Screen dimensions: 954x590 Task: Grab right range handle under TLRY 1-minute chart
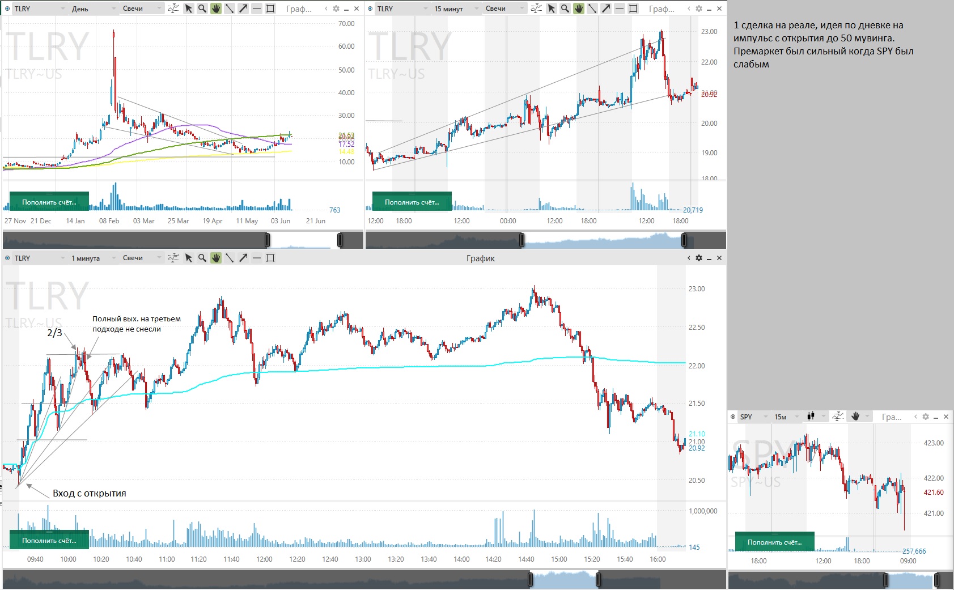tap(599, 579)
